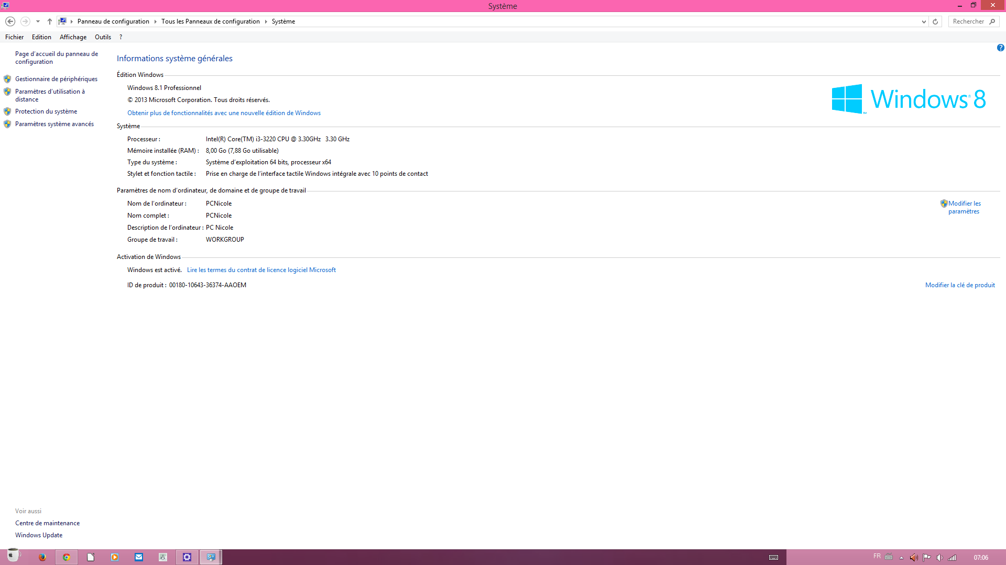Click the computer icon in address bar
The width and height of the screenshot is (1006, 565).
point(62,21)
